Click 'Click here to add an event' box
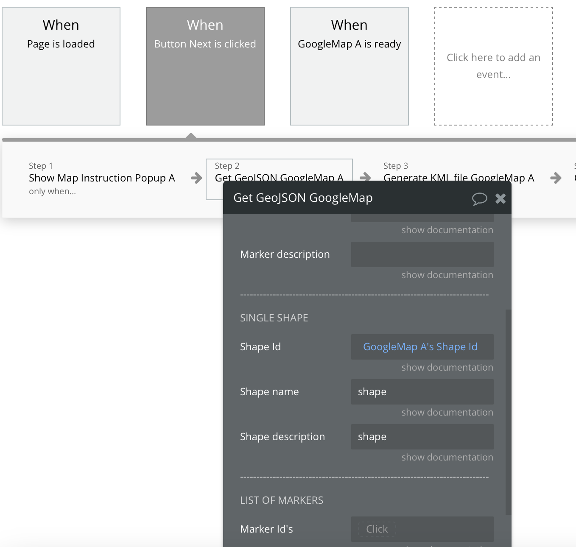Viewport: 576px width, 547px height. click(x=493, y=66)
